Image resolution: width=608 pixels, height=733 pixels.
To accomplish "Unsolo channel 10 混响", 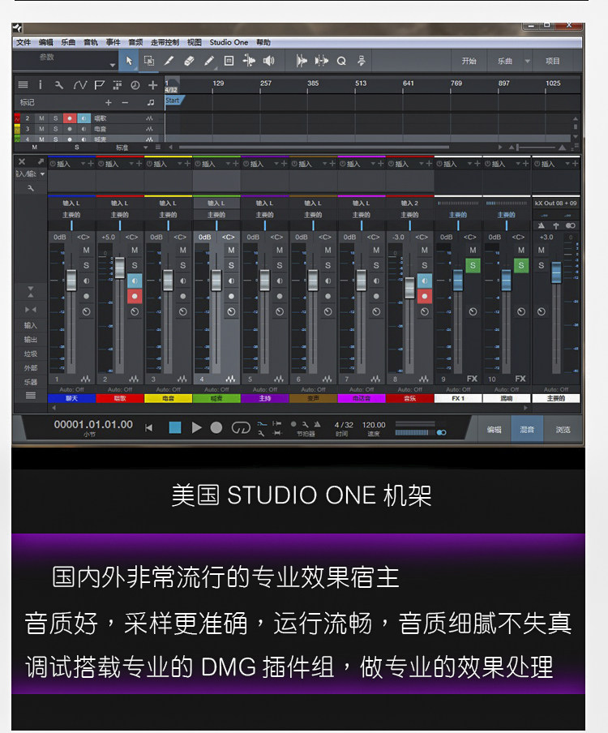I will tap(521, 265).
